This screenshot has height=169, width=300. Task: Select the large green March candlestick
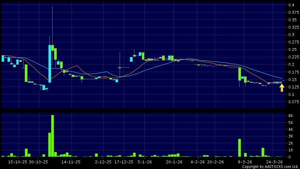coord(240,74)
